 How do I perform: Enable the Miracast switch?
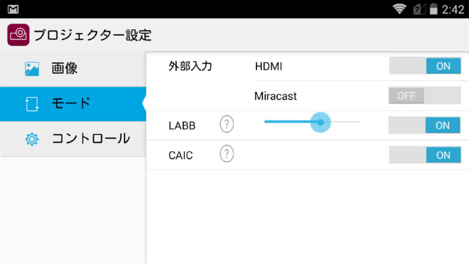click(x=423, y=96)
